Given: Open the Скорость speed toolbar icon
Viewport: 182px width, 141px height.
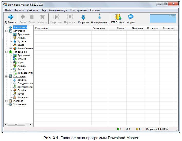Looking at the screenshot, I should pos(83,17).
